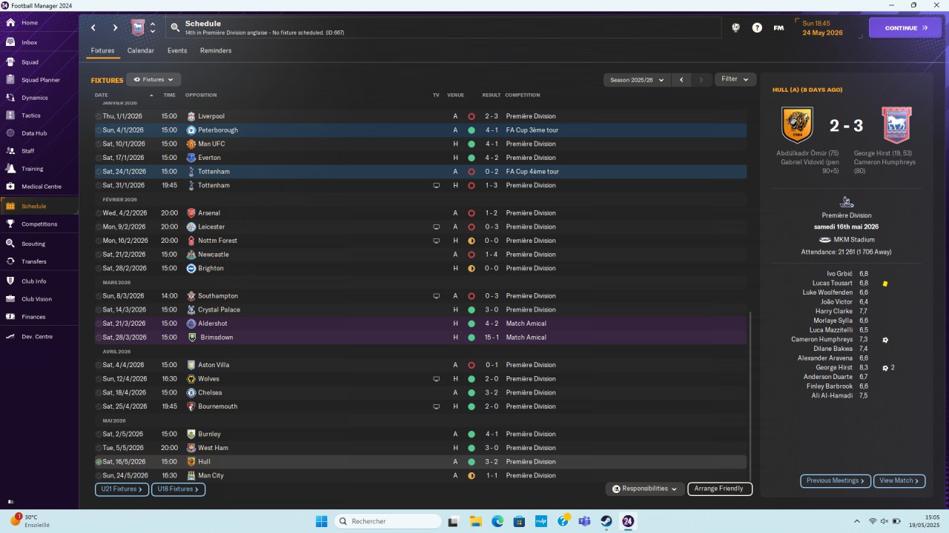Open the help question mark icon

(757, 28)
